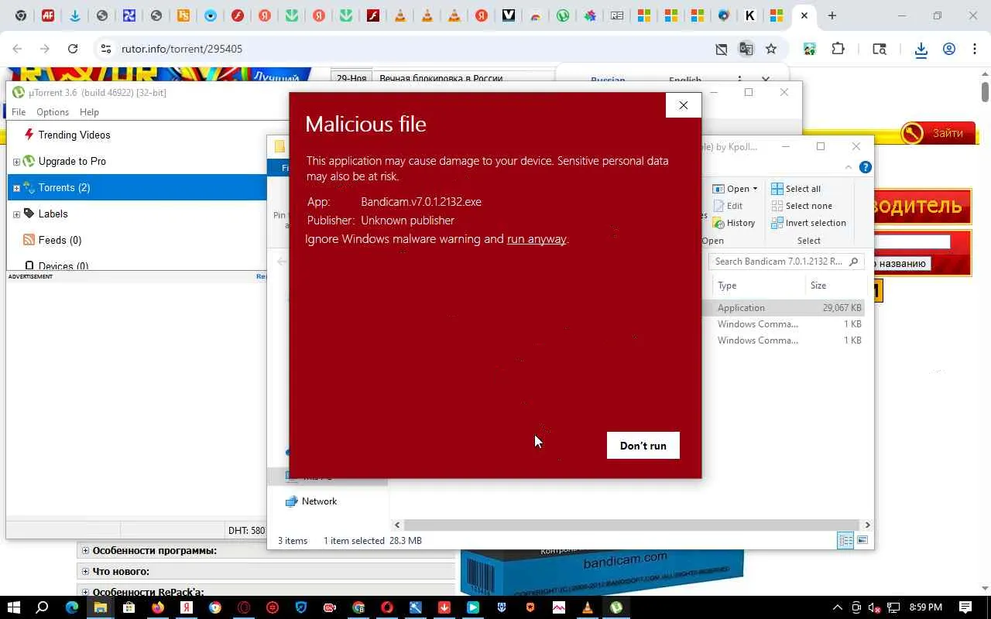This screenshot has height=619, width=991.
Task: Focus the Search Bandicam field in Explorer
Action: click(x=787, y=262)
